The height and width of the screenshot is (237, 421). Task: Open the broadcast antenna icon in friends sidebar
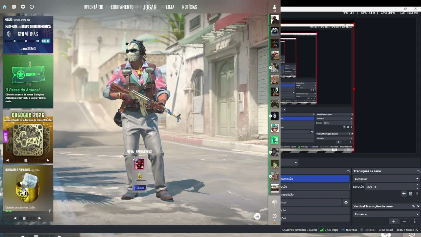point(275,203)
